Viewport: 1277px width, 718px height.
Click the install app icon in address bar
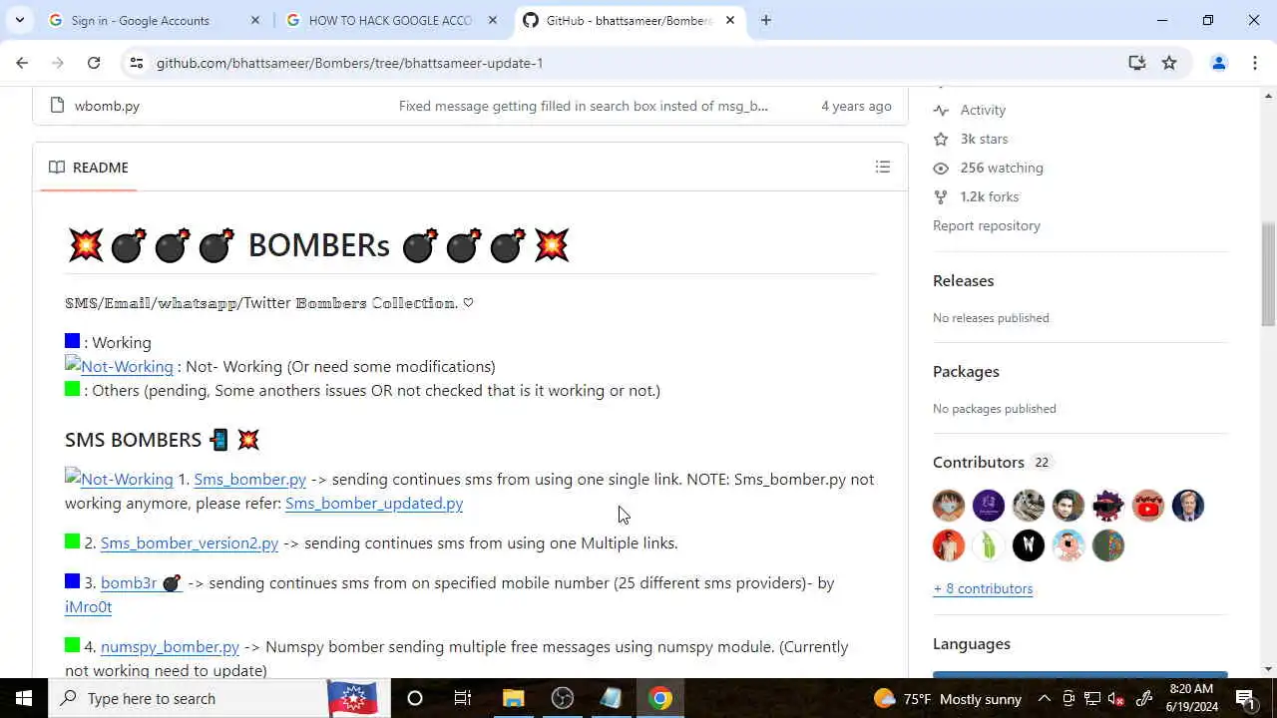point(1136,63)
